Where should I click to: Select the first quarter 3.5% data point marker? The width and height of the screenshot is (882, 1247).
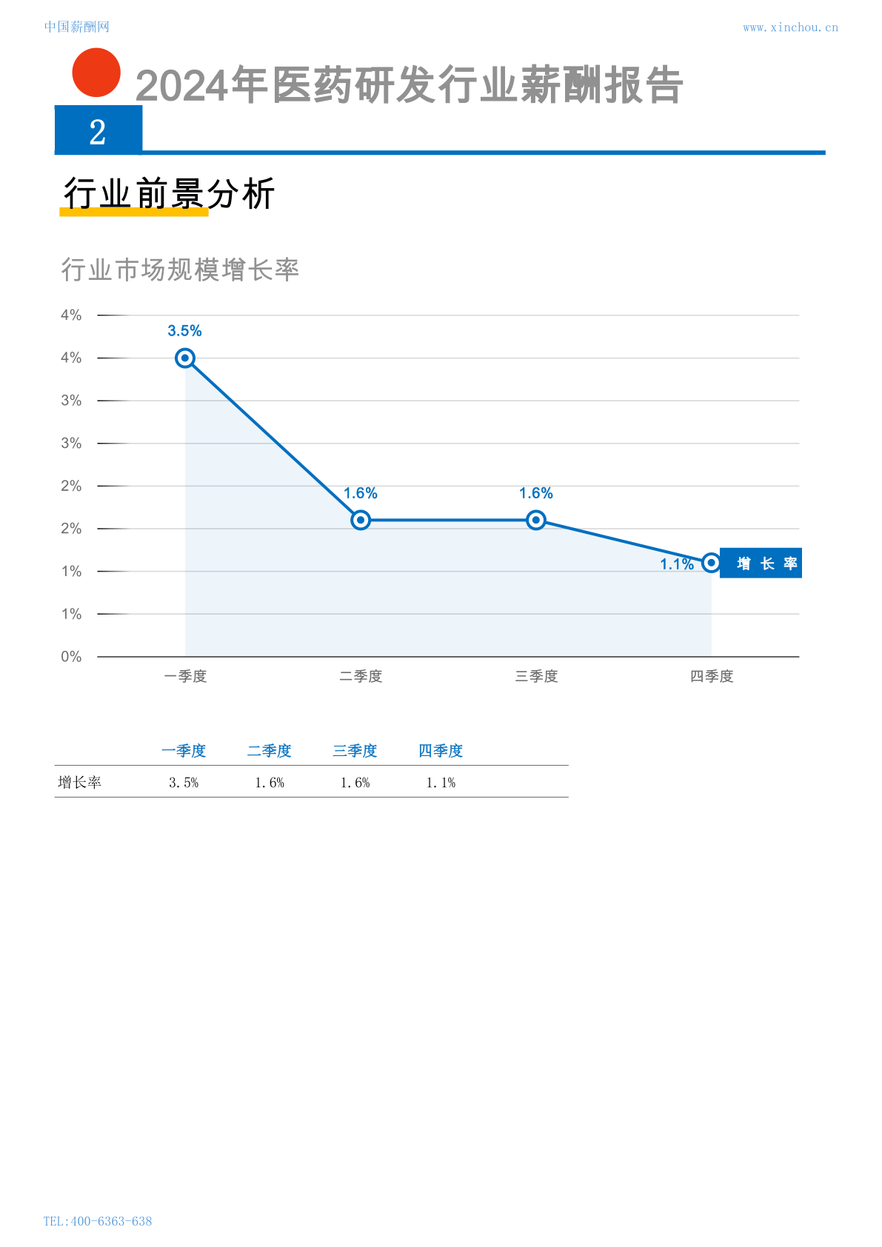185,358
